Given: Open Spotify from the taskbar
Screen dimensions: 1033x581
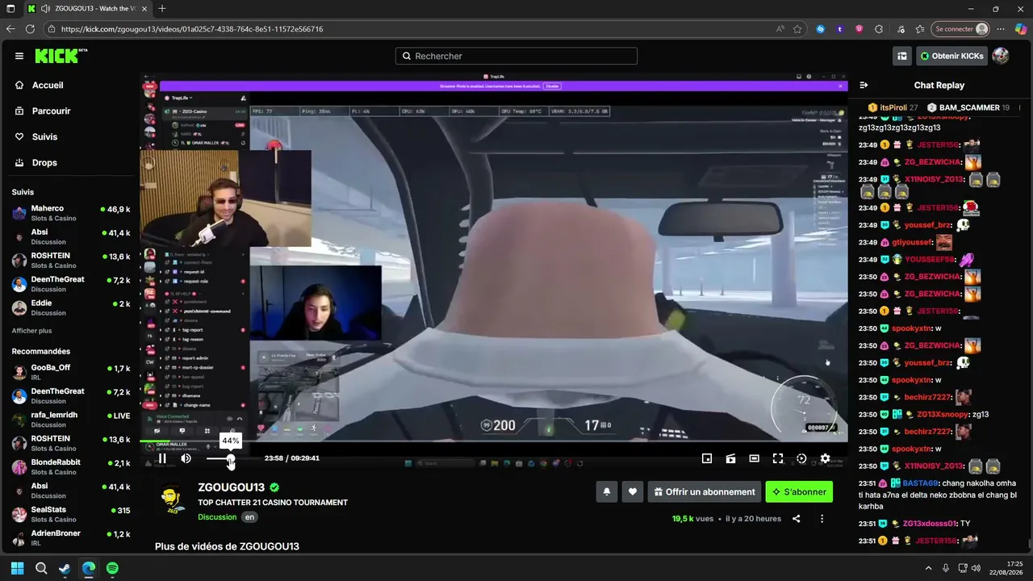Looking at the screenshot, I should pos(112,568).
